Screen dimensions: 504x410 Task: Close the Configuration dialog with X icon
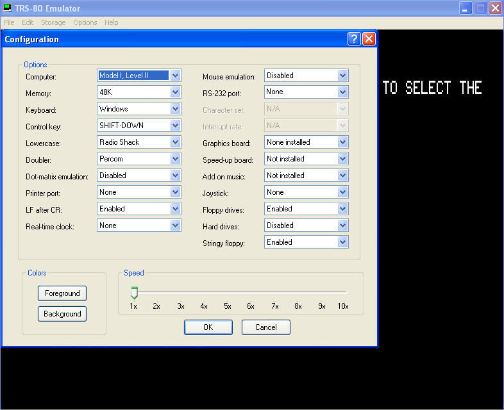(x=369, y=39)
